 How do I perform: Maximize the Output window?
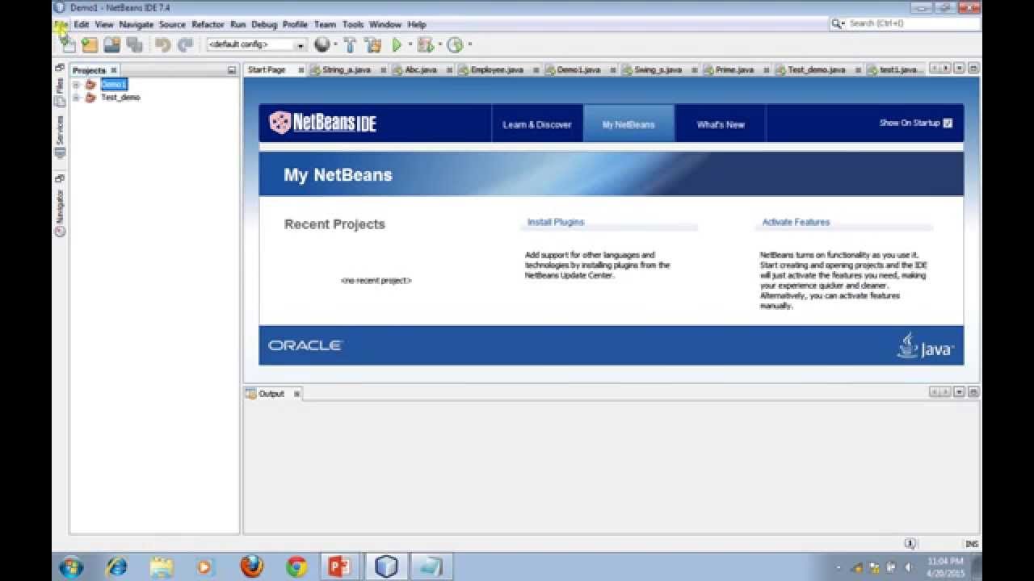tap(973, 392)
